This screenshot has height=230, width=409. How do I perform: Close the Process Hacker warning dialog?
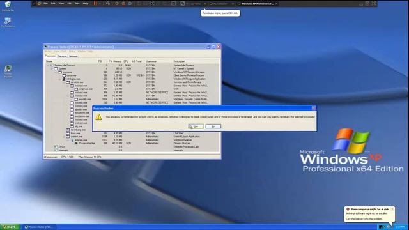pos(314,108)
